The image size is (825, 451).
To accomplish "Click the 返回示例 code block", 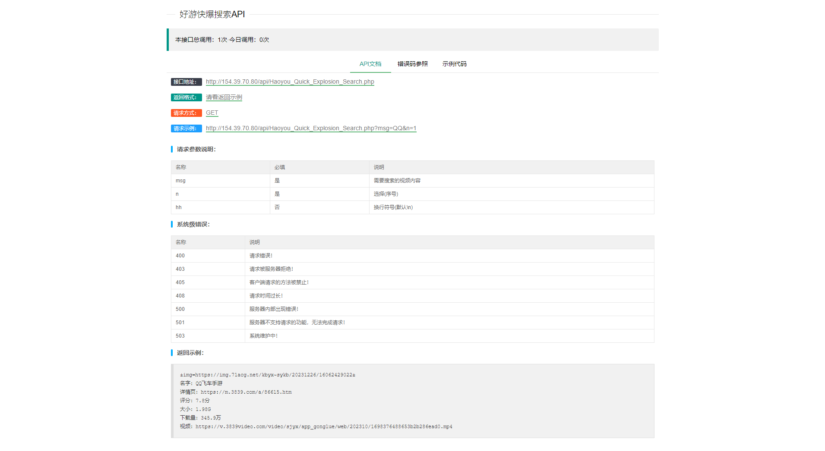I will point(412,401).
